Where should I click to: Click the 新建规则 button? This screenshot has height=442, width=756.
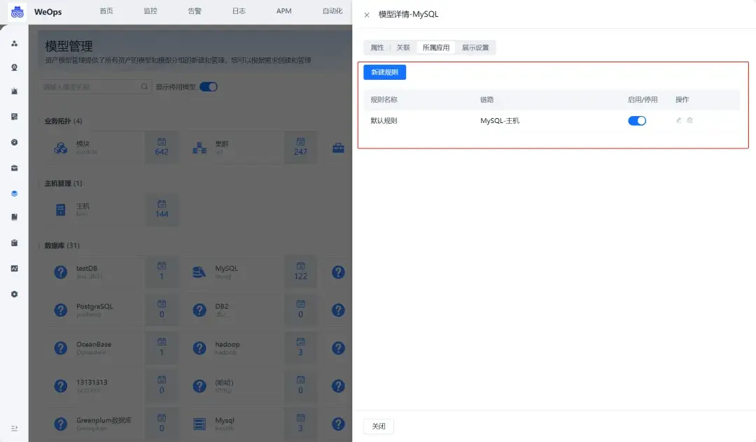point(384,72)
